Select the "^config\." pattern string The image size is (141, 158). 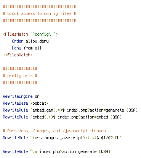[x=43, y=34]
